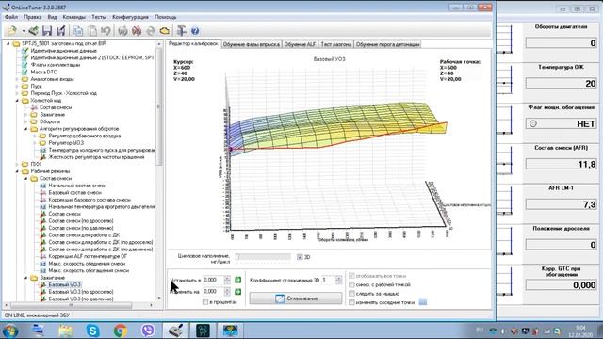Viewport: 603px width, 339px height.
Task: Switch to Редактор калибровок tab
Action: (193, 44)
